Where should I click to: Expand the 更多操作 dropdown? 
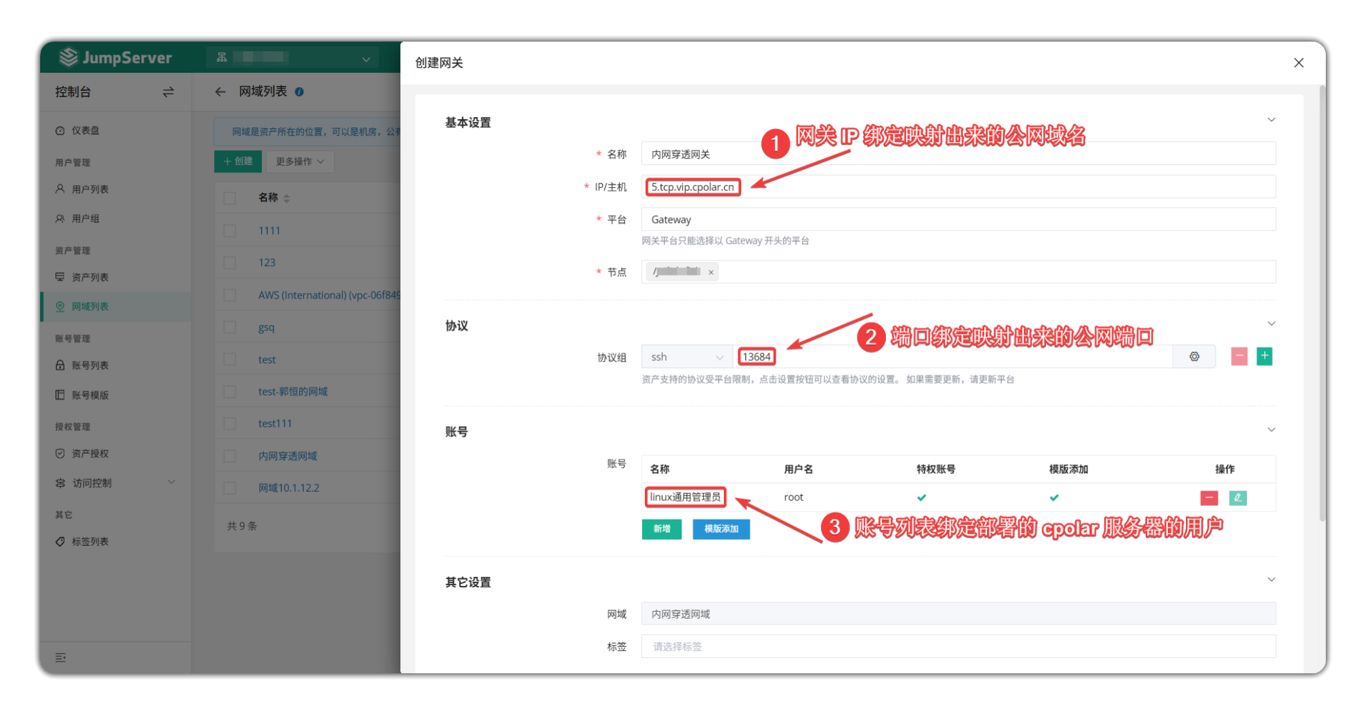(x=299, y=161)
